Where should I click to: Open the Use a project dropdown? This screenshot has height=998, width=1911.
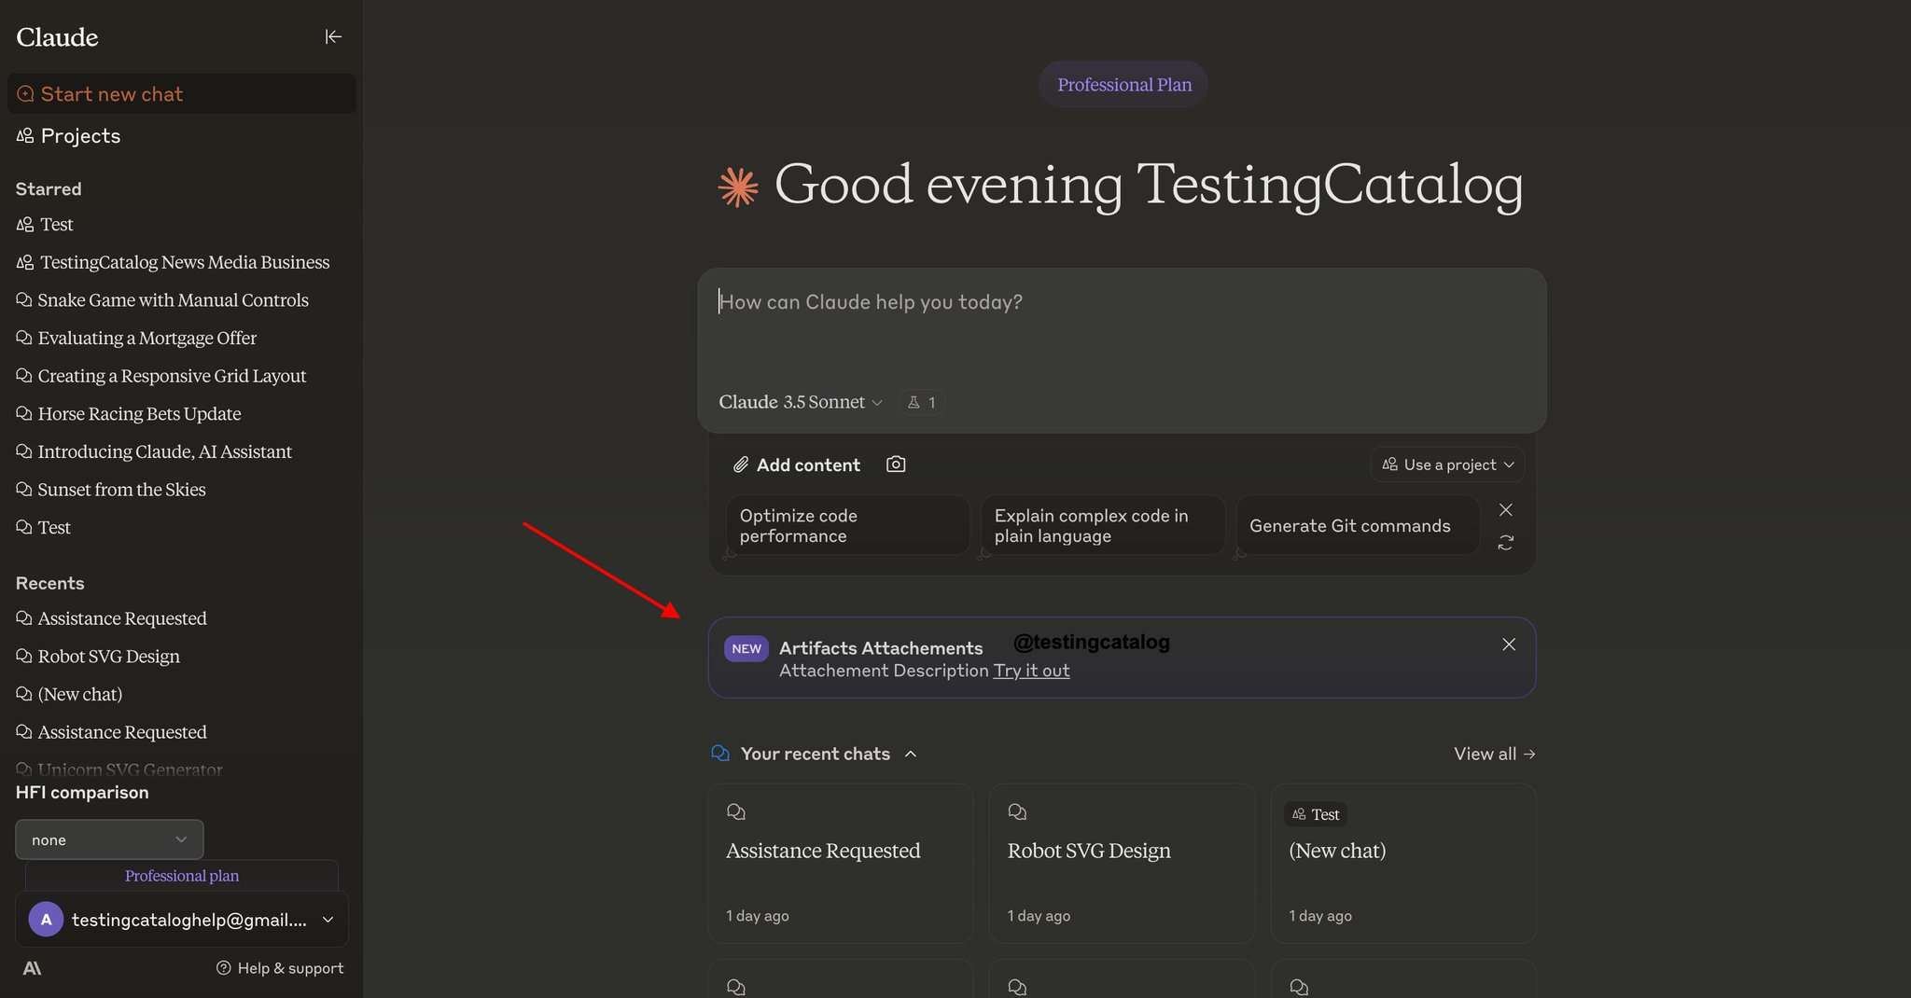[x=1447, y=464]
